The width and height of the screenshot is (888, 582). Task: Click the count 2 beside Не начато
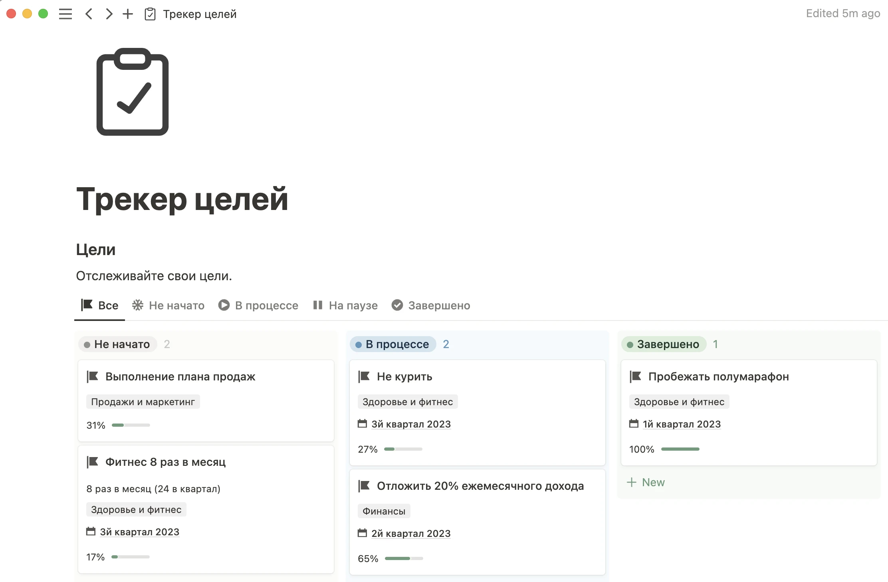[167, 344]
